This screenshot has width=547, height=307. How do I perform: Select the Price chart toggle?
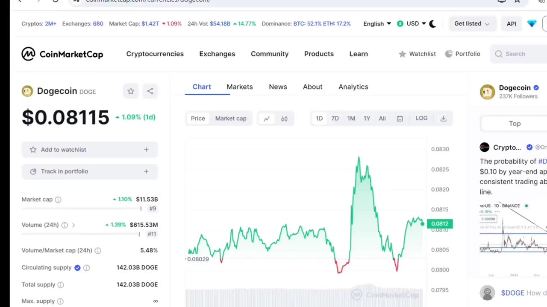(198, 119)
